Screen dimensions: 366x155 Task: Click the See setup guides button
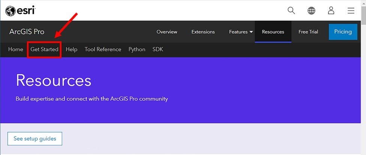tap(35, 138)
